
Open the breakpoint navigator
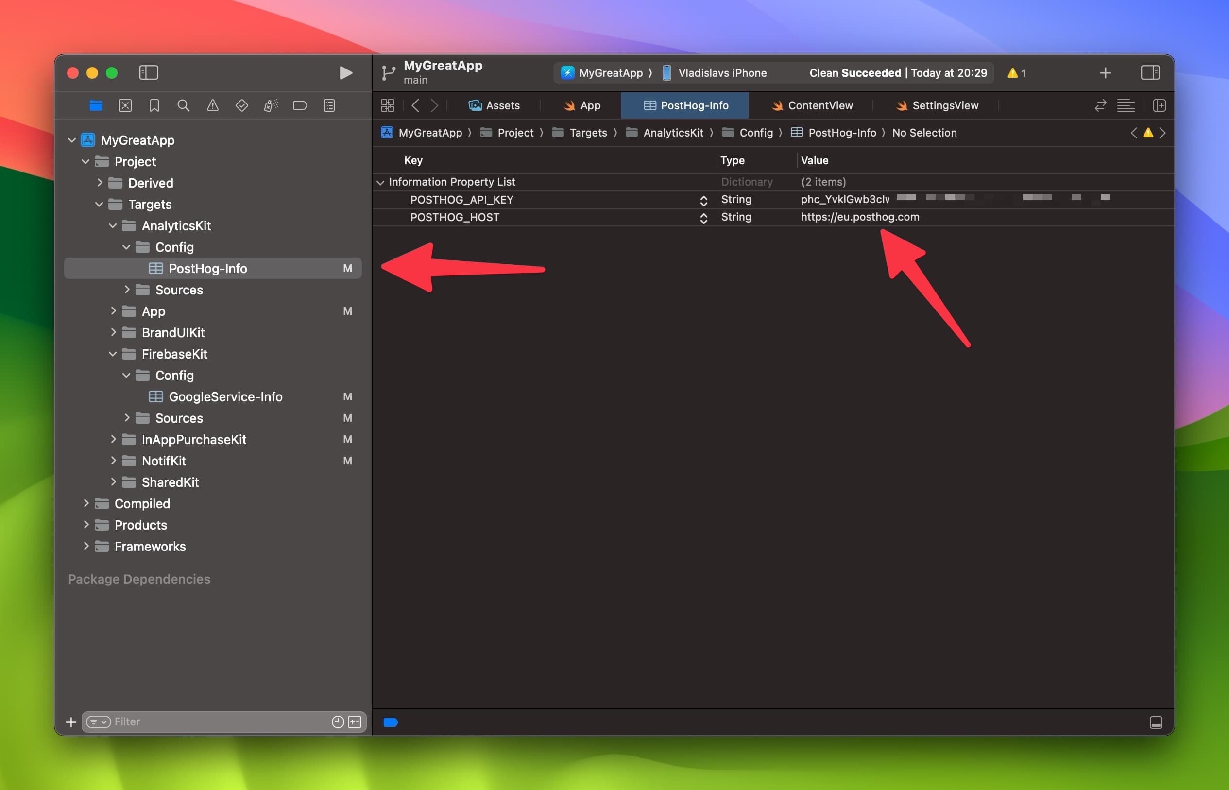click(x=300, y=106)
